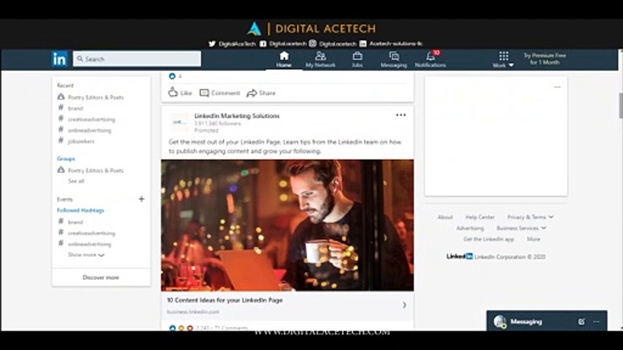The height and width of the screenshot is (350, 623).
Task: Click See all under Groups
Action: tap(76, 181)
